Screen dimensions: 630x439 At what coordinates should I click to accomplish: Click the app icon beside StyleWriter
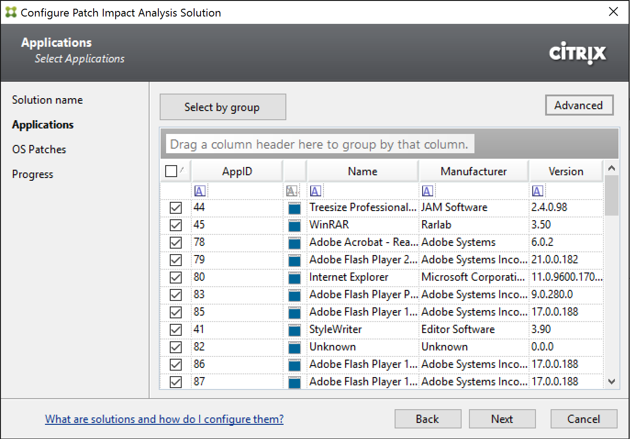pyautogui.click(x=294, y=330)
